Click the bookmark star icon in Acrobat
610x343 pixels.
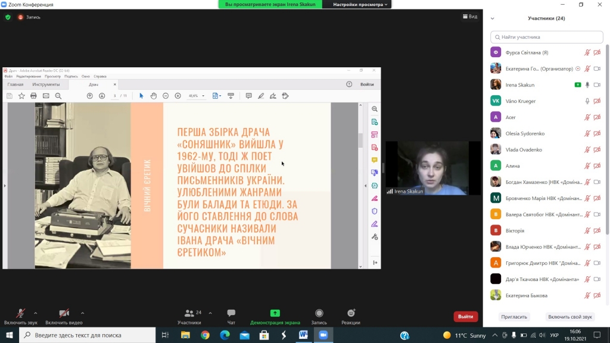(21, 96)
